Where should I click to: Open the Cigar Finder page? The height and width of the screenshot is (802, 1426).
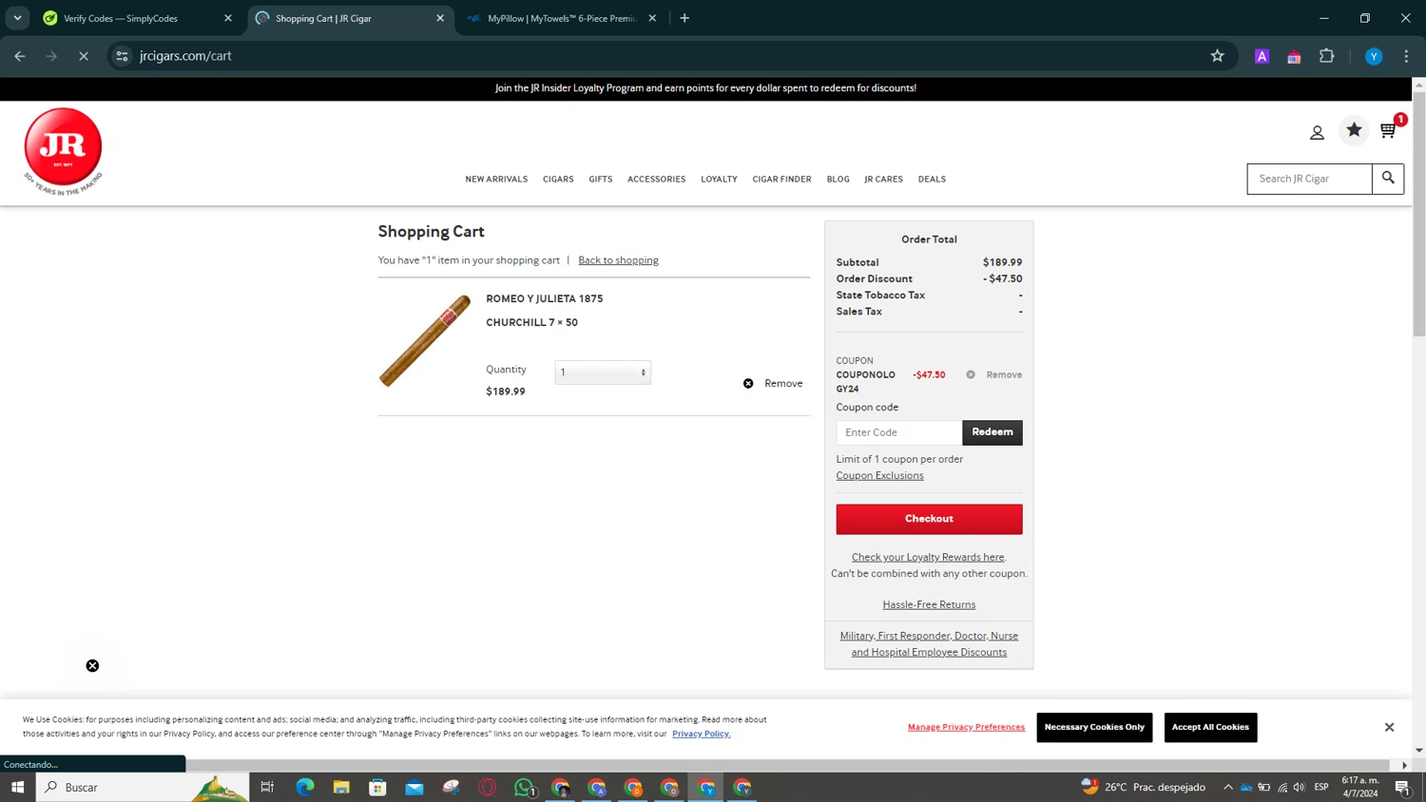(x=781, y=179)
